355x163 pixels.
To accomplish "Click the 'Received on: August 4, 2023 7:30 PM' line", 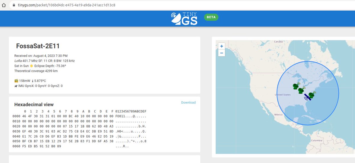I will [41, 56].
